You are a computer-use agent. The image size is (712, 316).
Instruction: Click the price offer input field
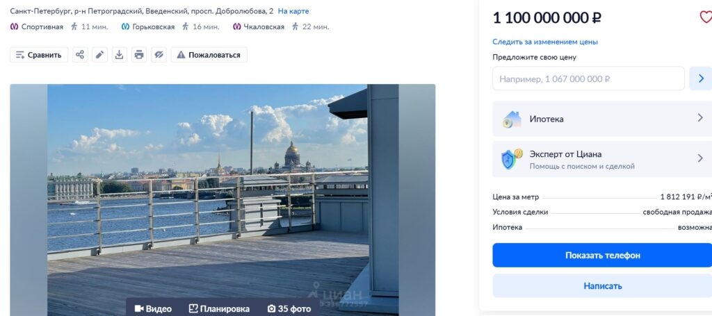(x=588, y=78)
